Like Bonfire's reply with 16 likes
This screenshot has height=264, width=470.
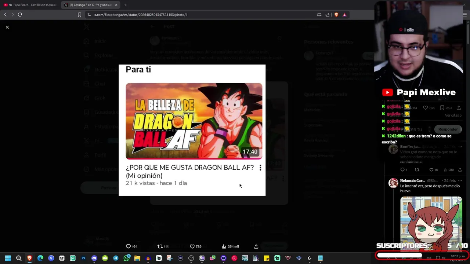coord(434,170)
